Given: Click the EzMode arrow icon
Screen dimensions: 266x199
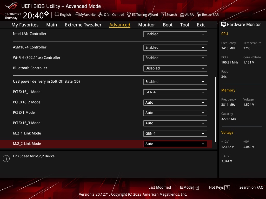Looking at the screenshot, I should coord(196,188).
